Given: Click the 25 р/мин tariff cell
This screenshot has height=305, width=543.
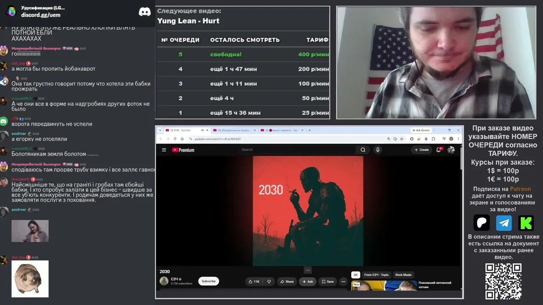Looking at the screenshot, I should tap(316, 113).
